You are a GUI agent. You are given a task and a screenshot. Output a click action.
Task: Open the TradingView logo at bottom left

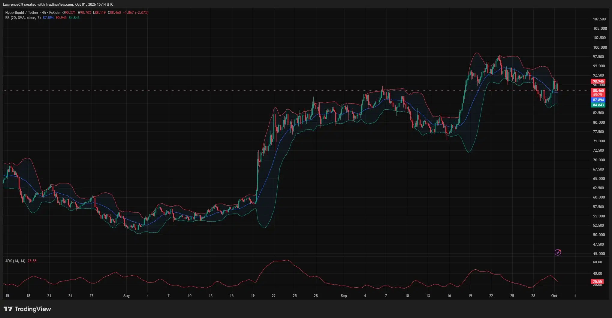pyautogui.click(x=27, y=309)
